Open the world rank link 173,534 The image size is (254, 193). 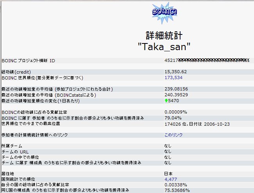click(x=174, y=78)
